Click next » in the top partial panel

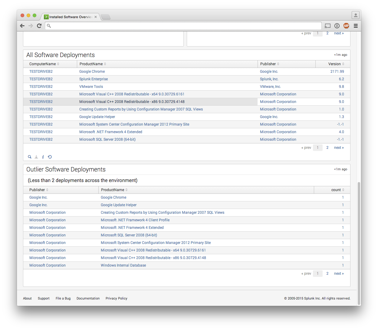(x=339, y=33)
